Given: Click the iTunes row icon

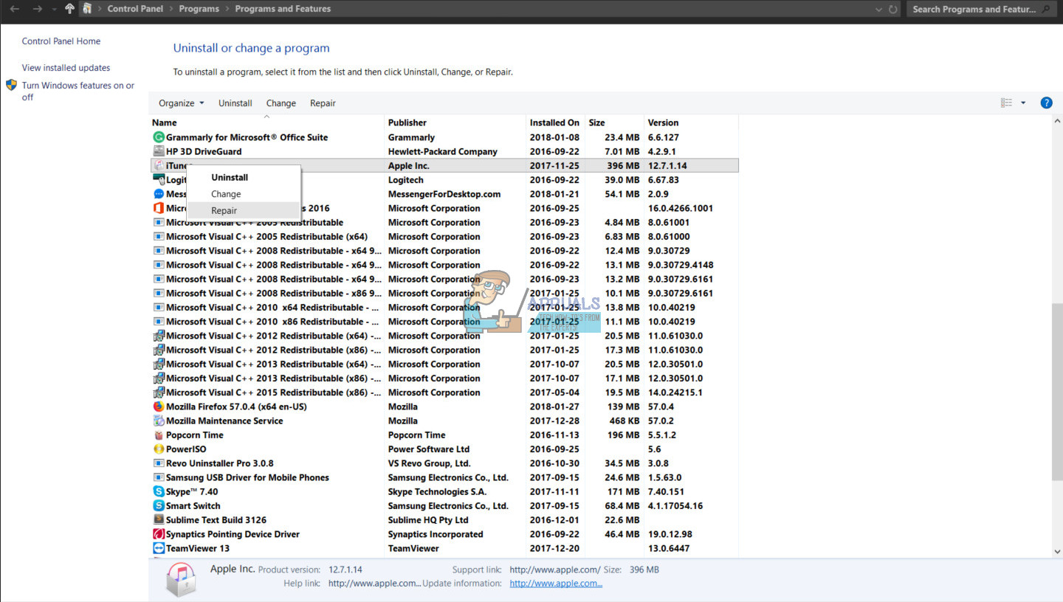Looking at the screenshot, I should point(158,165).
